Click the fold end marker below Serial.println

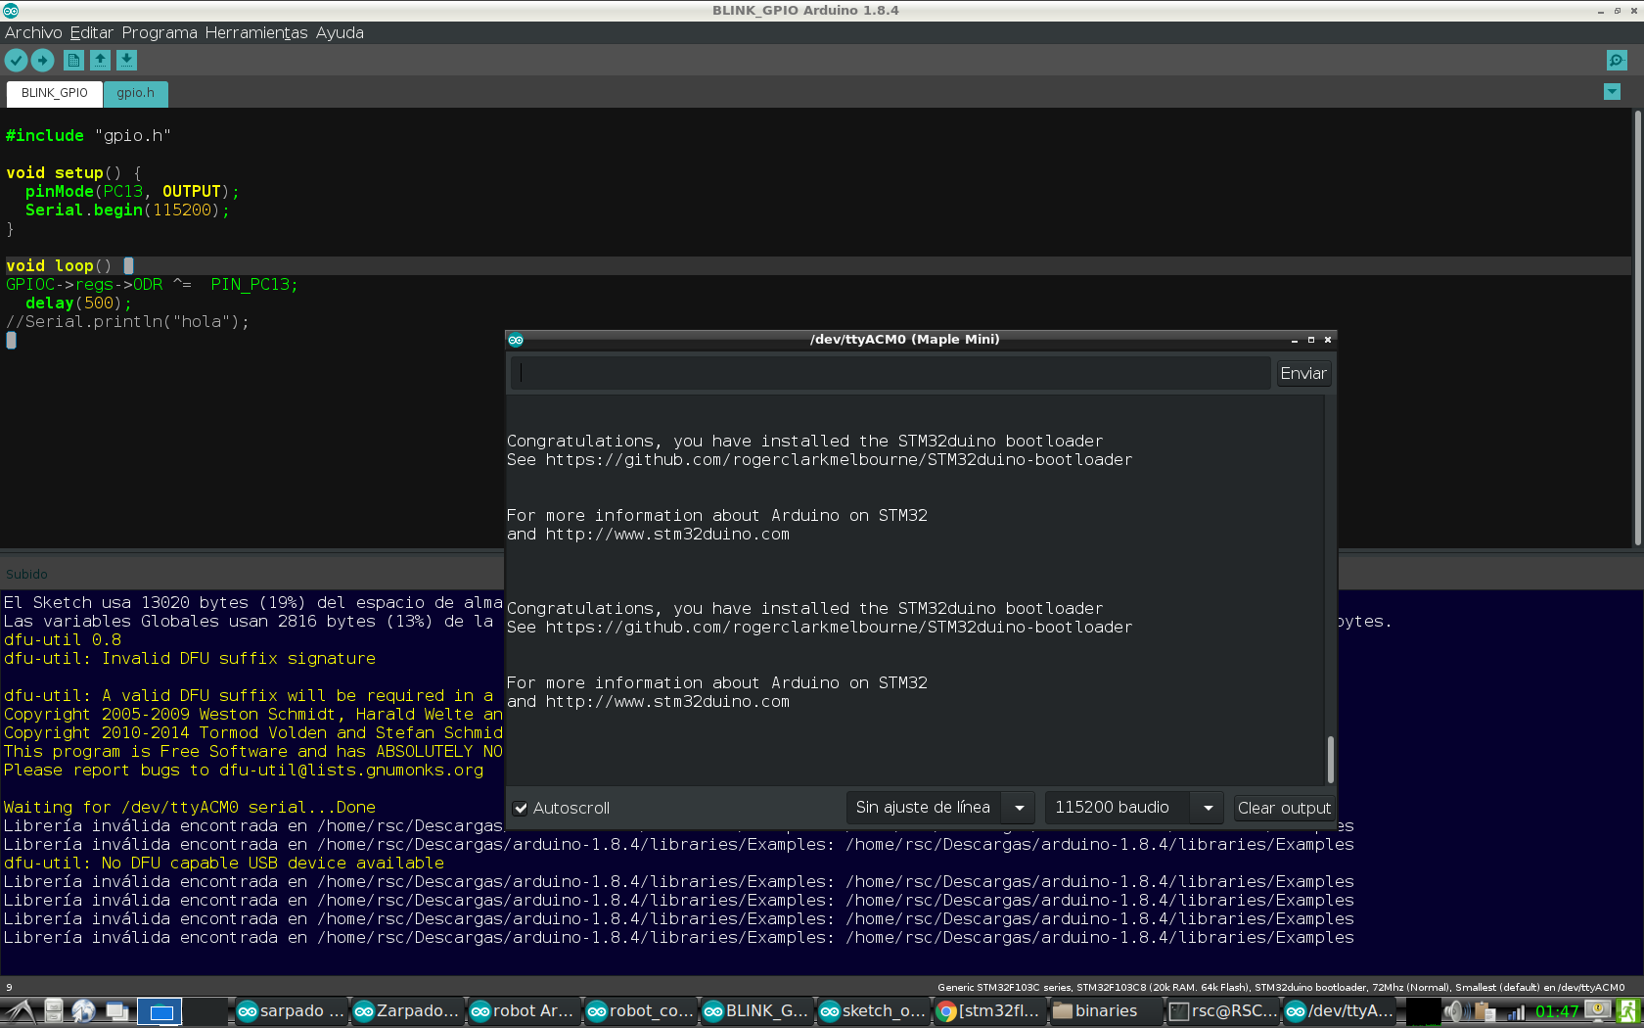[12, 341]
